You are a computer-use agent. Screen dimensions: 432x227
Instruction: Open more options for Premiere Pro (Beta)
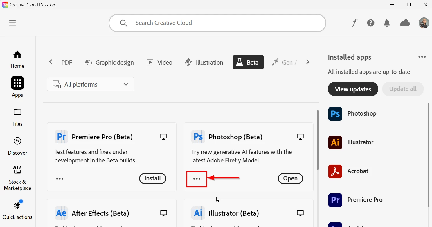[x=60, y=179]
